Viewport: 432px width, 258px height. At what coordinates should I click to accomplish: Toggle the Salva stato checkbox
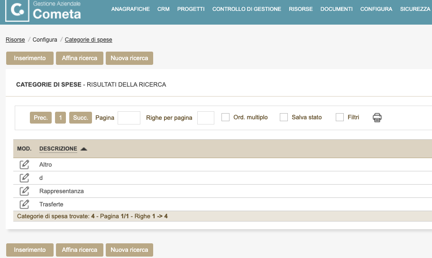click(284, 117)
